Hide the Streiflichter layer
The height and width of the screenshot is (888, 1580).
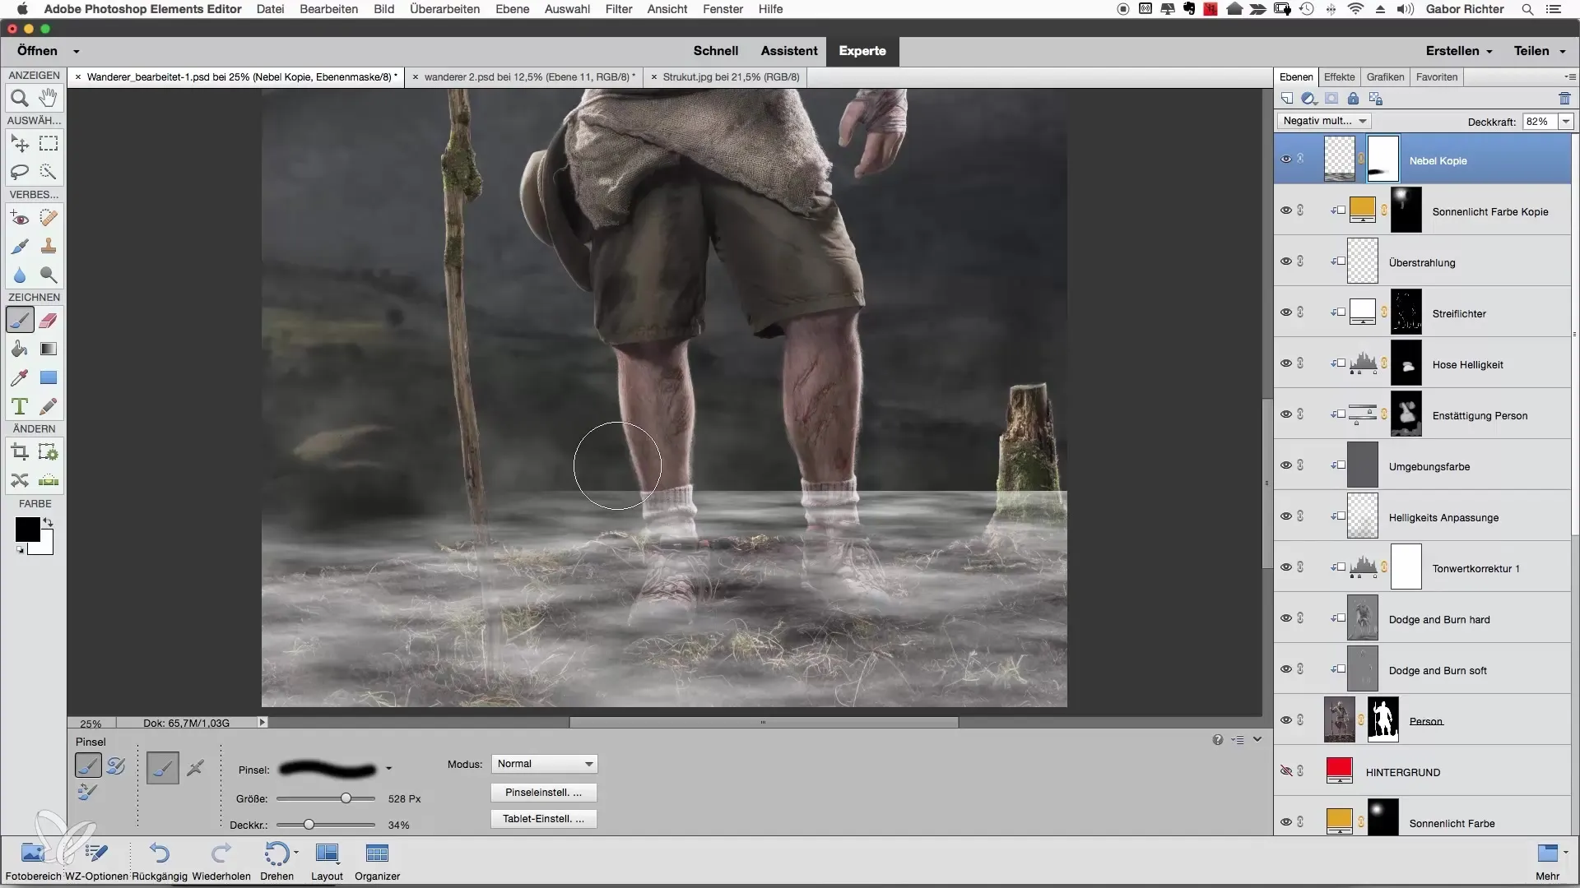(1285, 312)
